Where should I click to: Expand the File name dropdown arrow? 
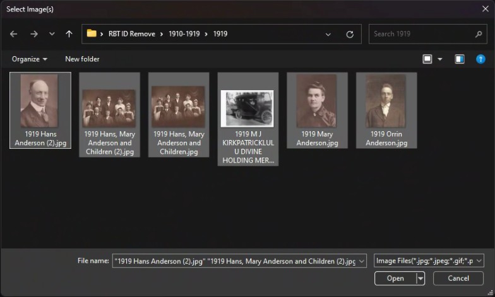pyautogui.click(x=362, y=261)
